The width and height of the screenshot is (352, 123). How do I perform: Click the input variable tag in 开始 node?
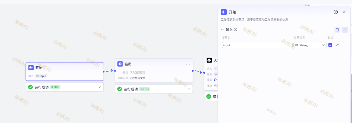(x=41, y=76)
